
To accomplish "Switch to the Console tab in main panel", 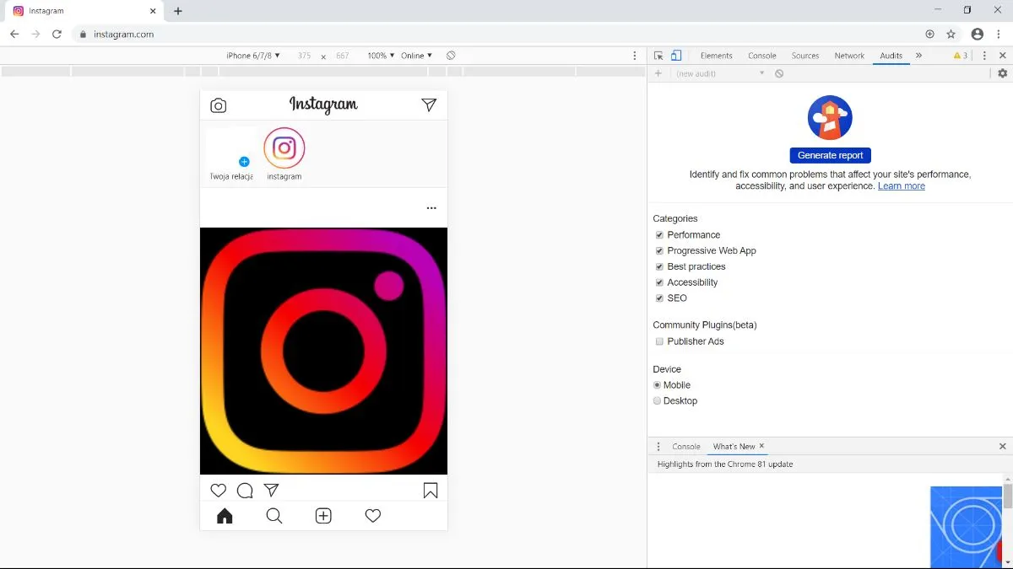I will point(762,56).
